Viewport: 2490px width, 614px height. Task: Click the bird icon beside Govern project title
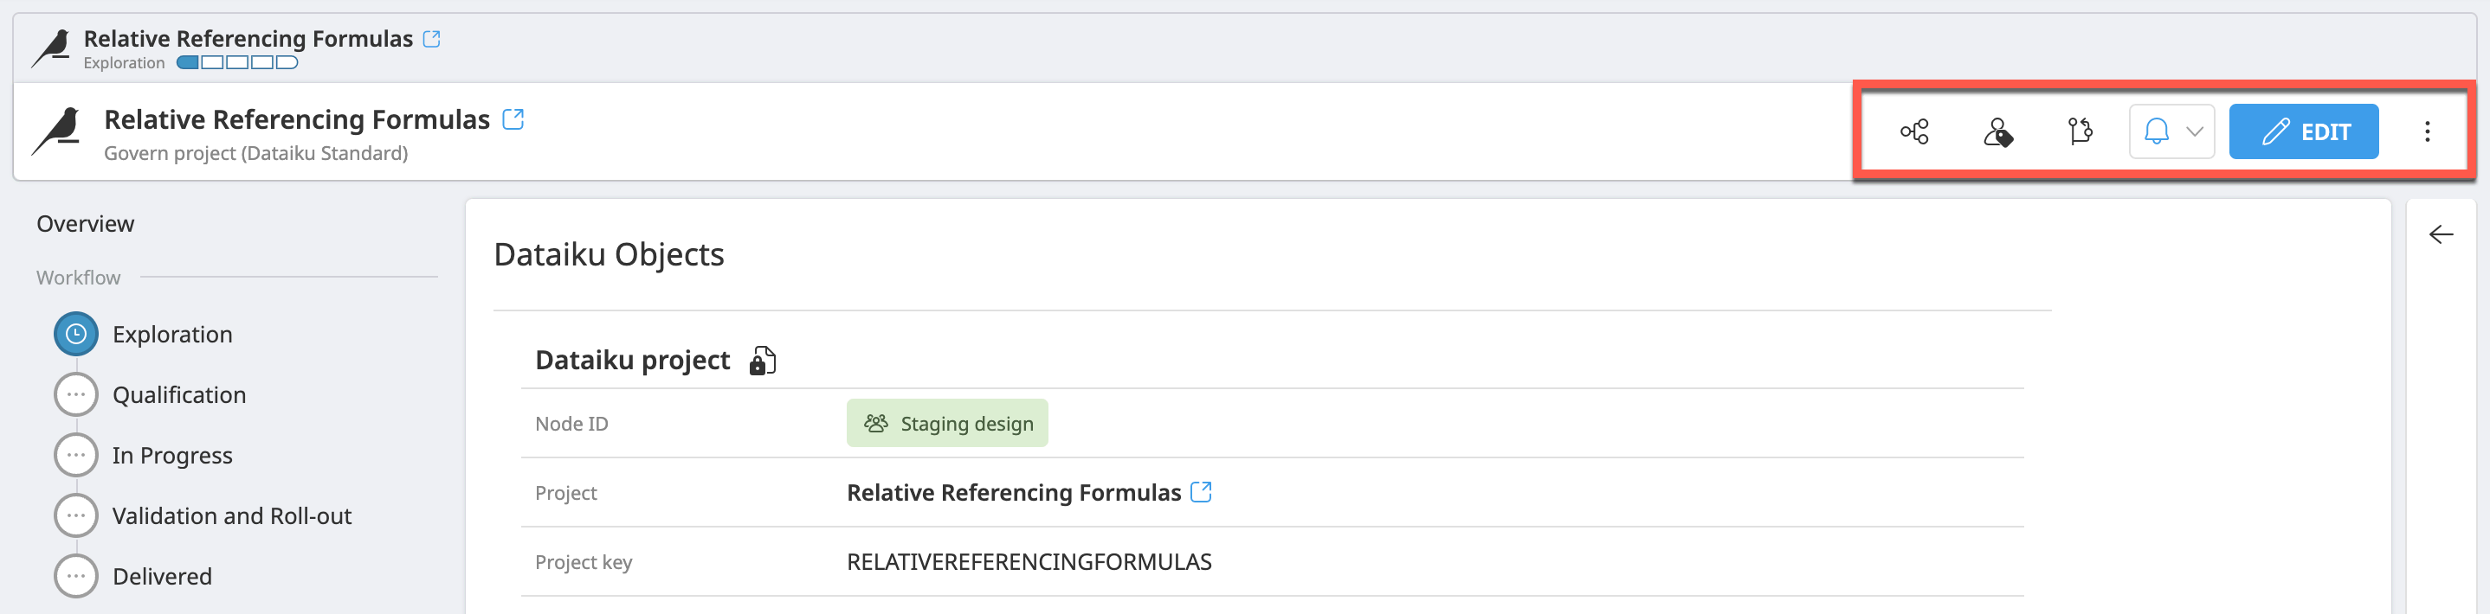click(x=57, y=131)
